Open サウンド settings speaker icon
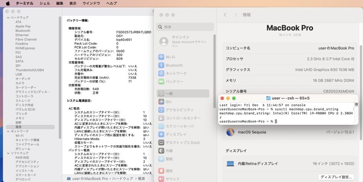 (x=161, y=179)
